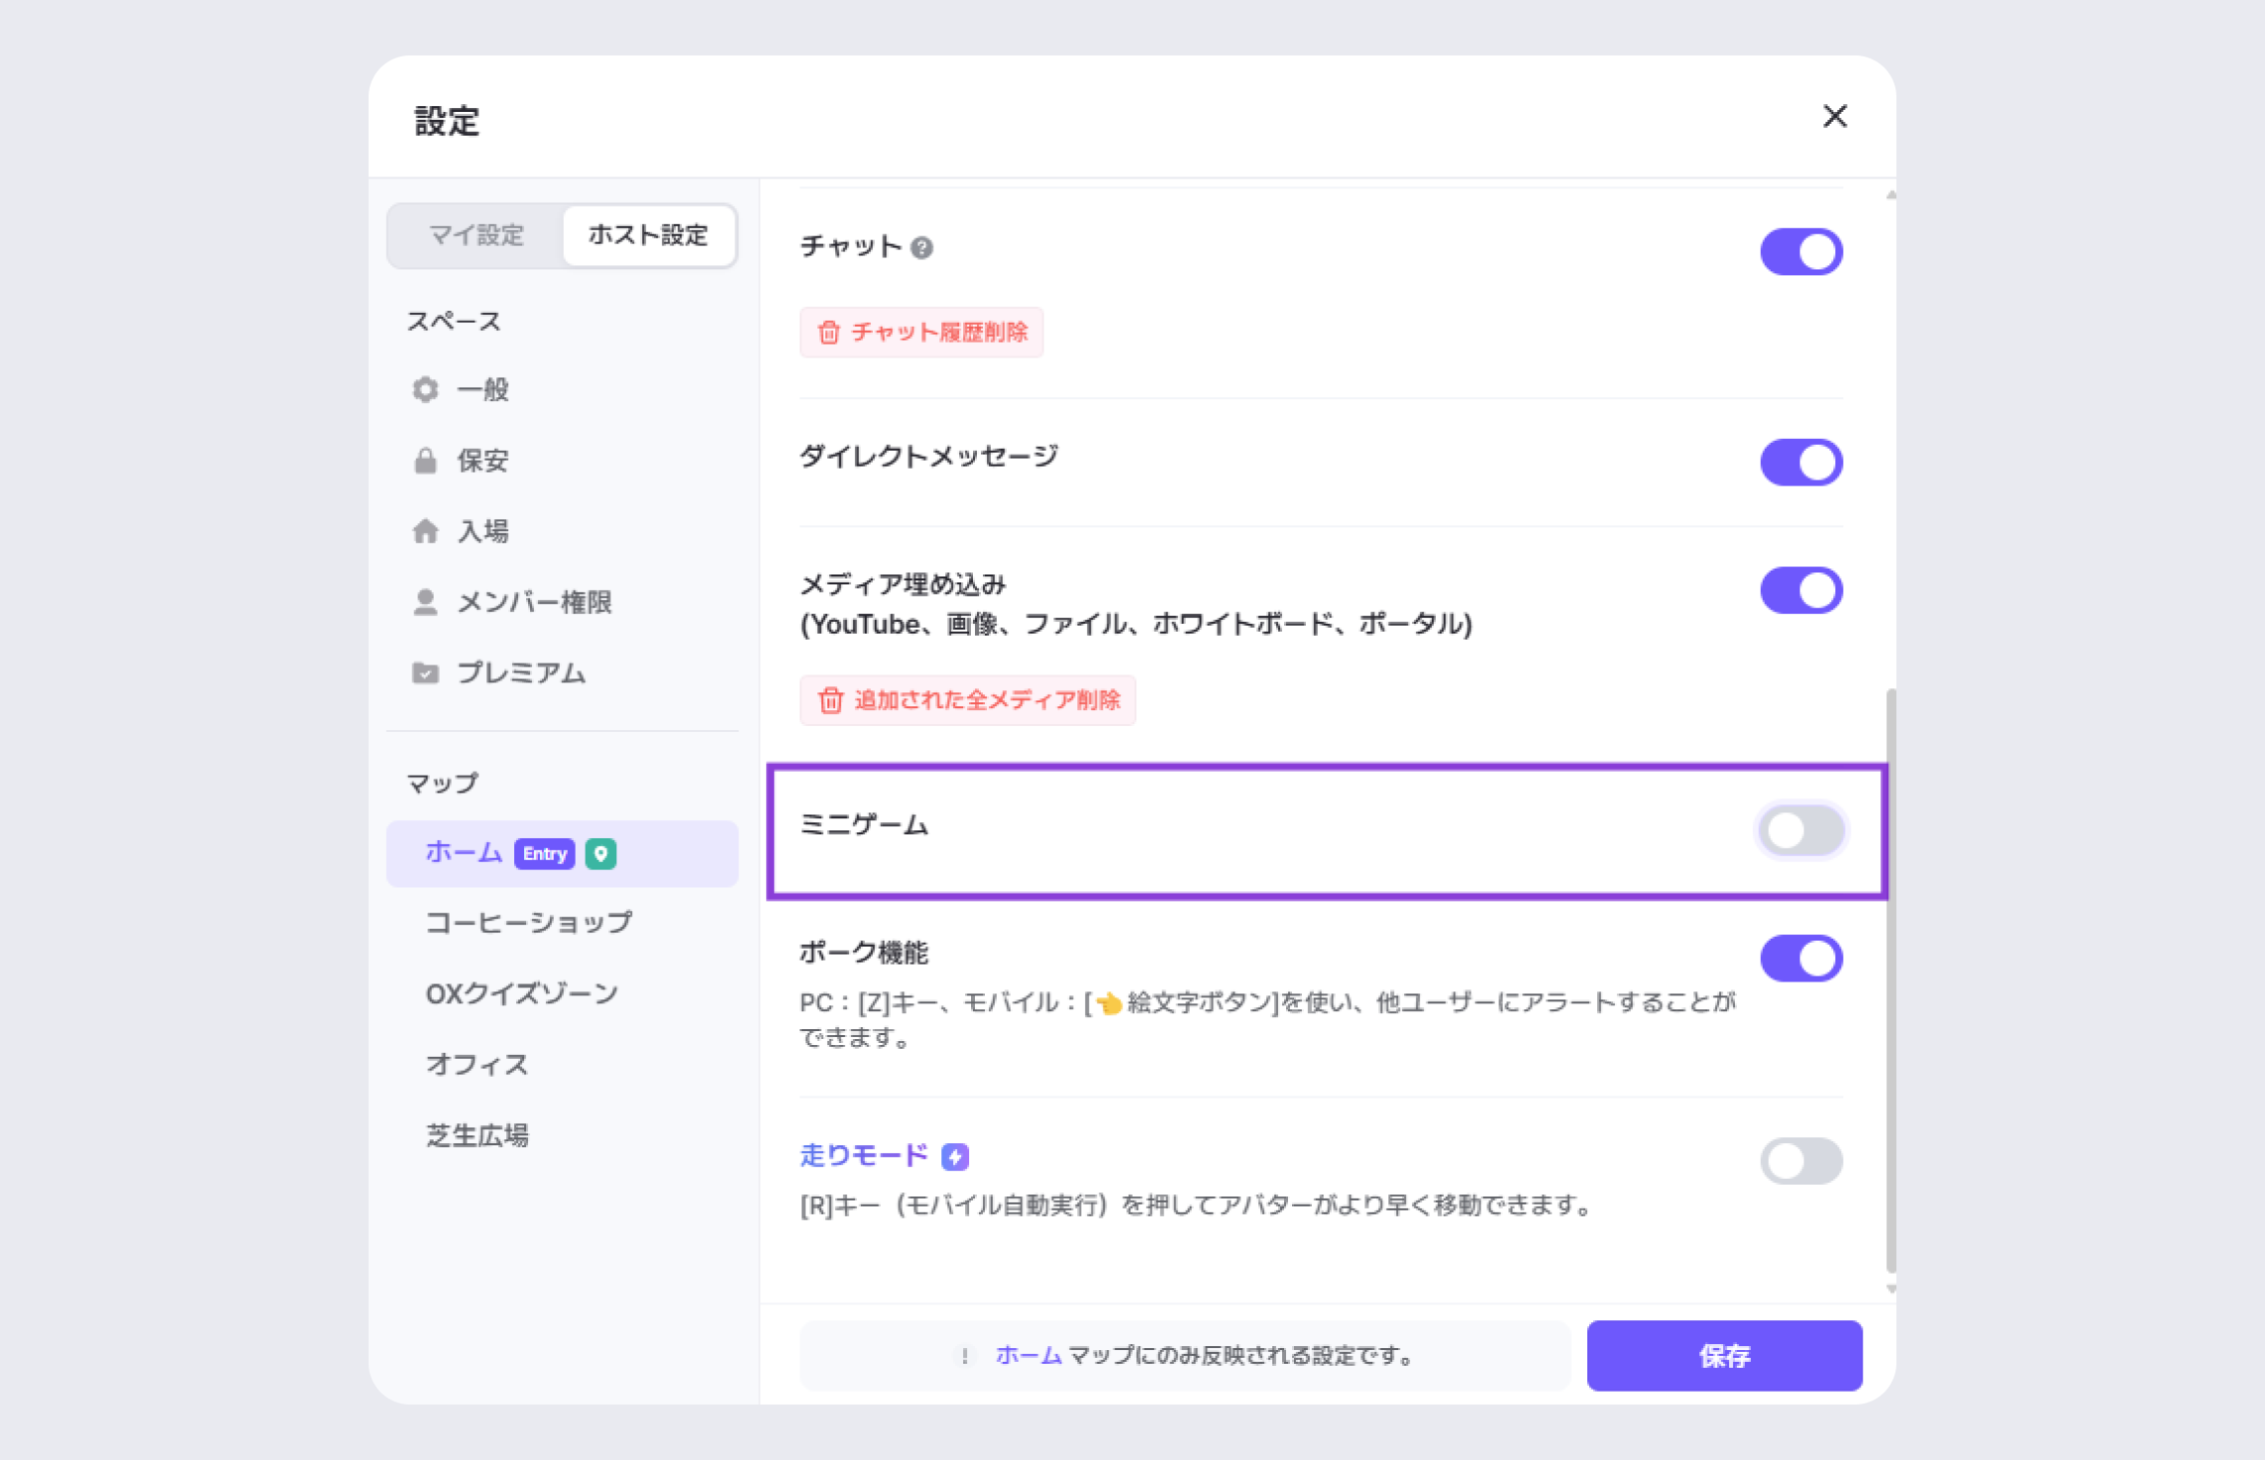This screenshot has height=1460, width=2265.
Task: Turn on the 走りモード switch
Action: [1800, 1161]
